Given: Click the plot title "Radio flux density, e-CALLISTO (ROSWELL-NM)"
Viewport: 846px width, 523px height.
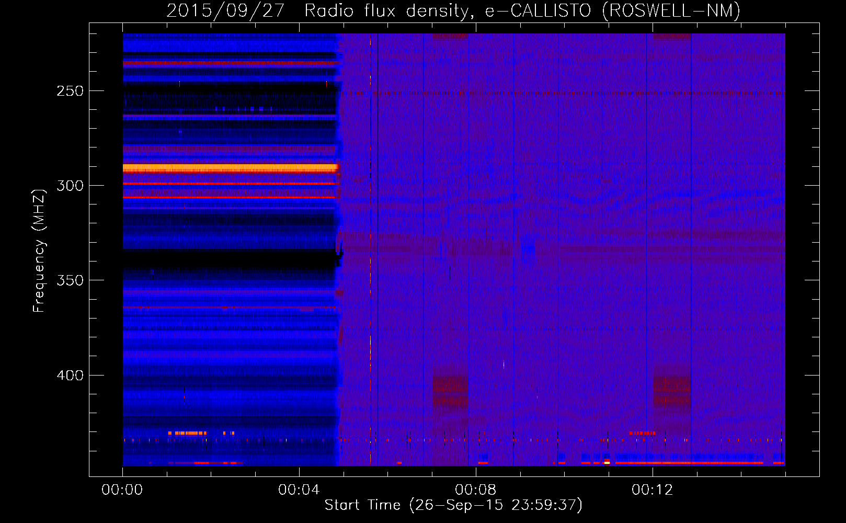Looking at the screenshot, I should click(522, 10).
